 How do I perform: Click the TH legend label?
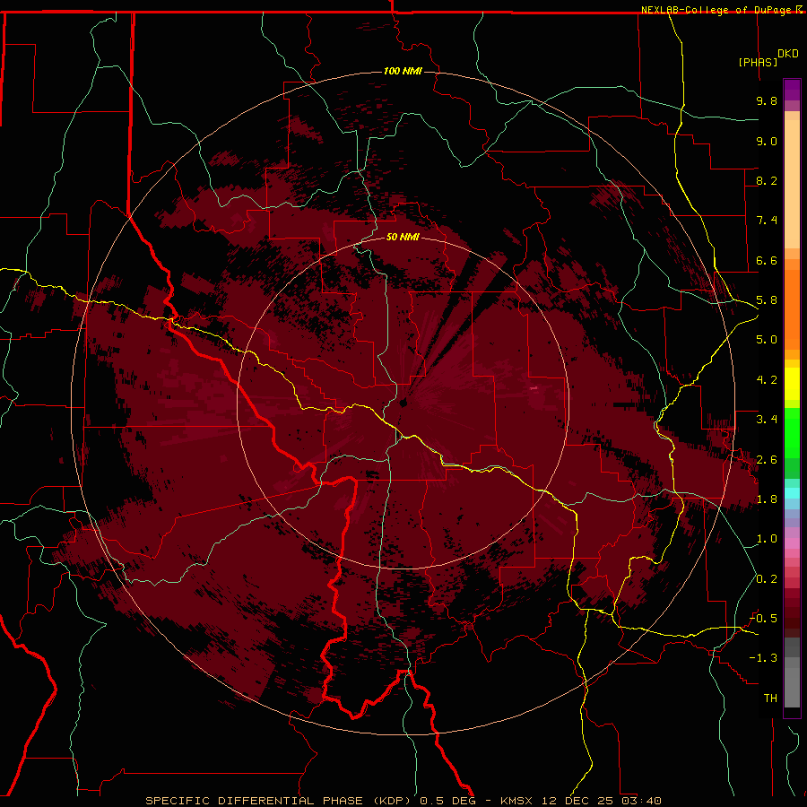pyautogui.click(x=770, y=699)
